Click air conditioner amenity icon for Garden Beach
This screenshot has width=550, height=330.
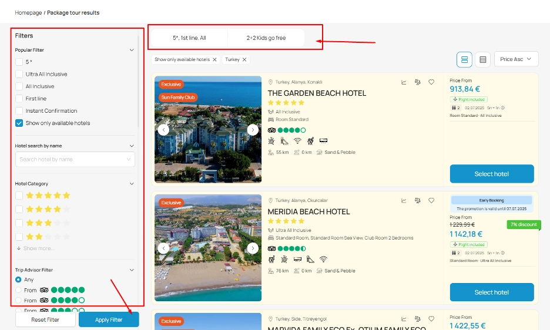click(323, 141)
